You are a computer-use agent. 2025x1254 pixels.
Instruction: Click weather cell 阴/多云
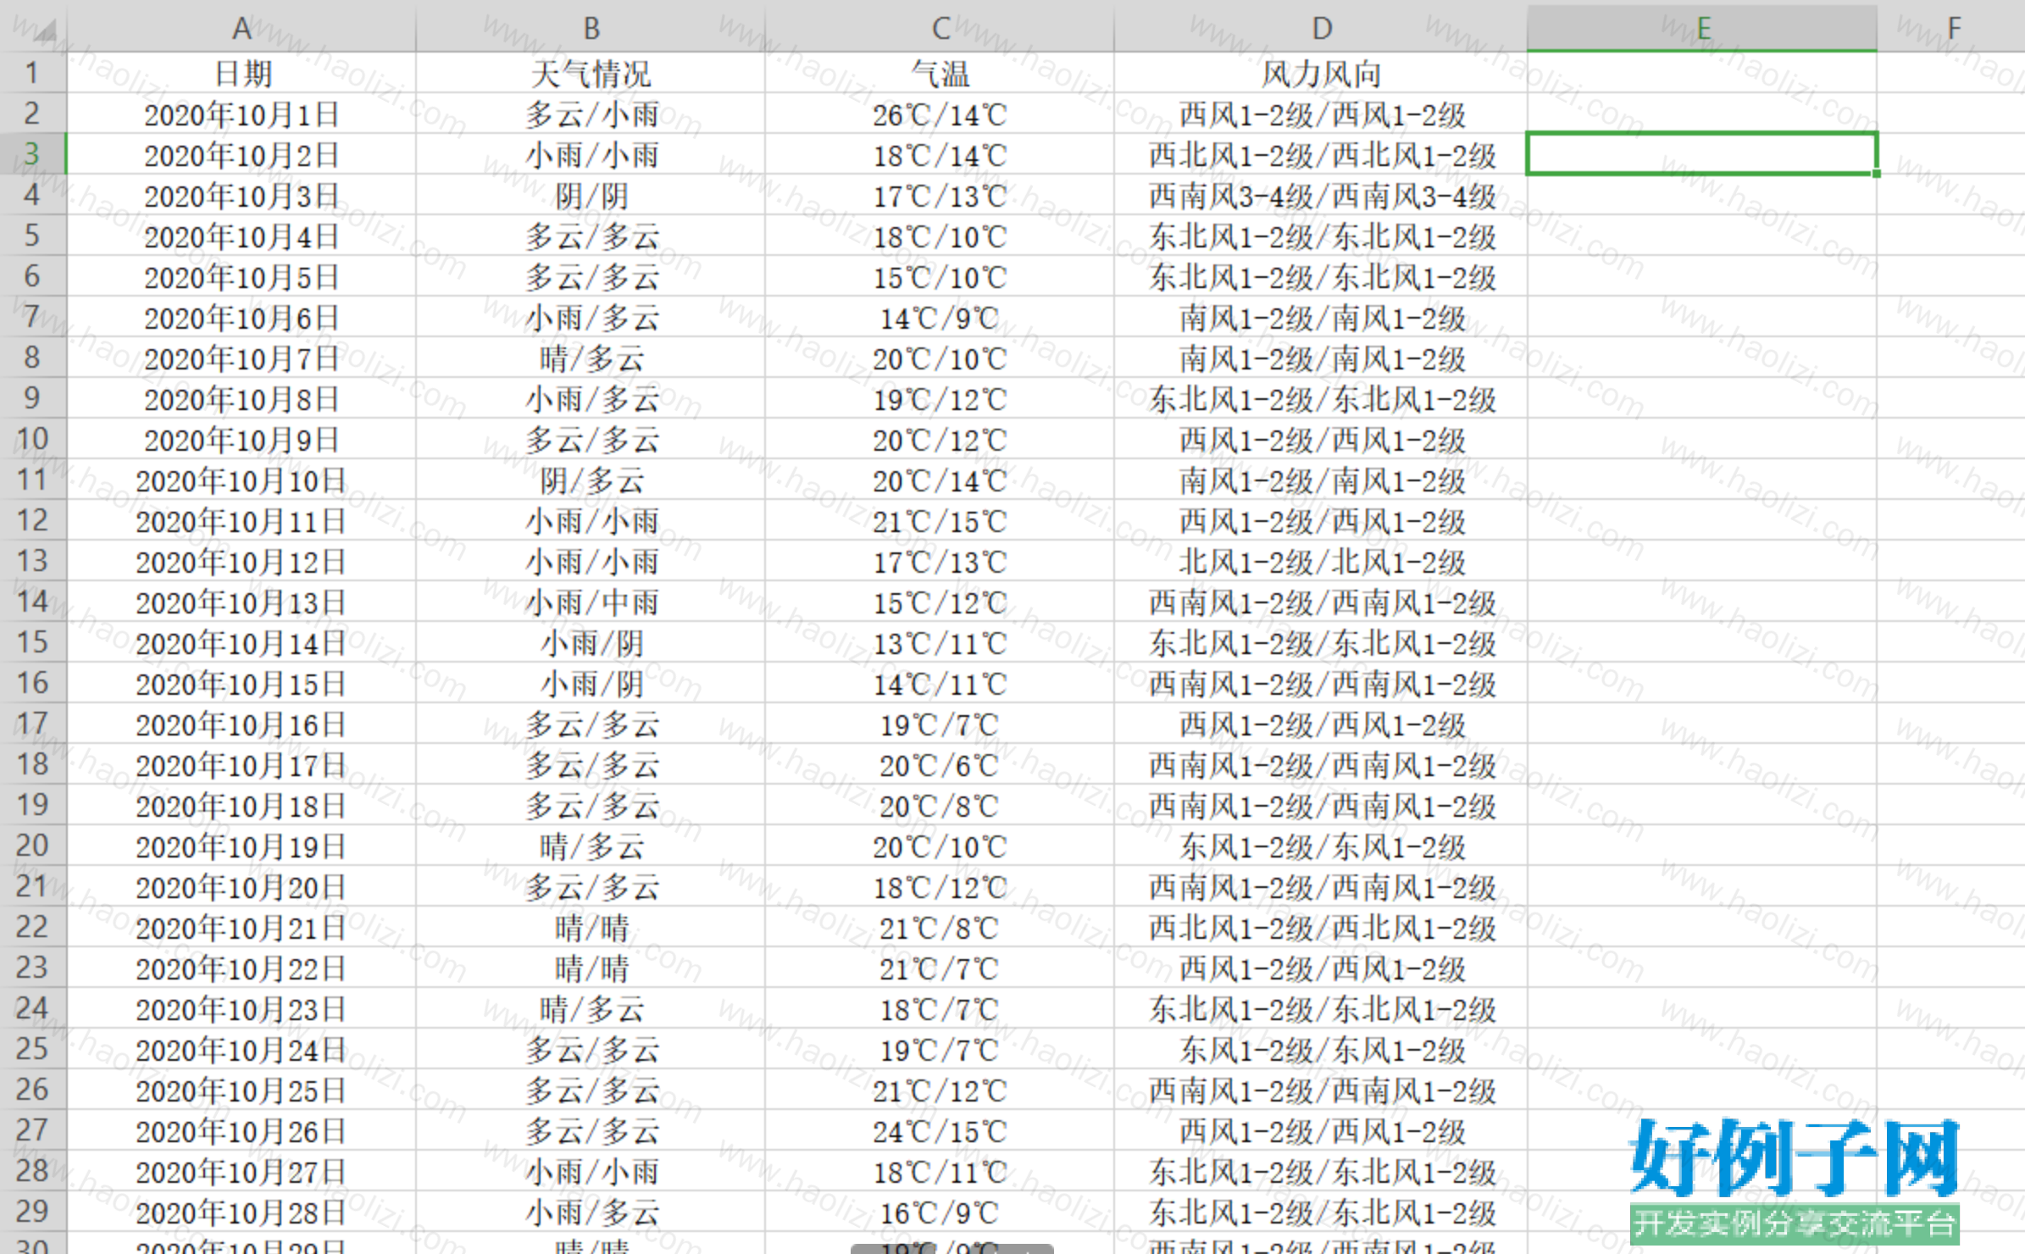[x=591, y=480]
